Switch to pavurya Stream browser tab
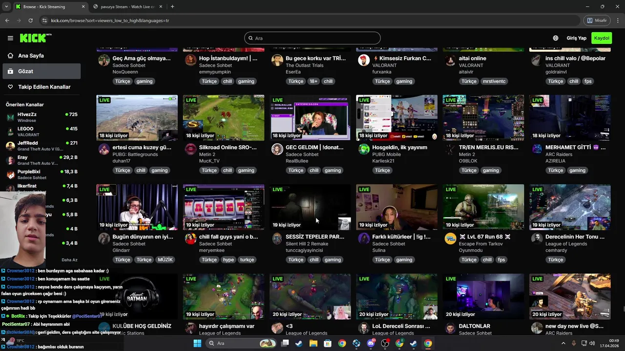Image resolution: width=625 pixels, height=351 pixels. pos(127,7)
